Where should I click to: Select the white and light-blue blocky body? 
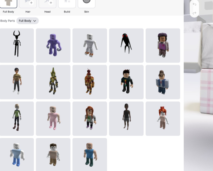[17, 155]
